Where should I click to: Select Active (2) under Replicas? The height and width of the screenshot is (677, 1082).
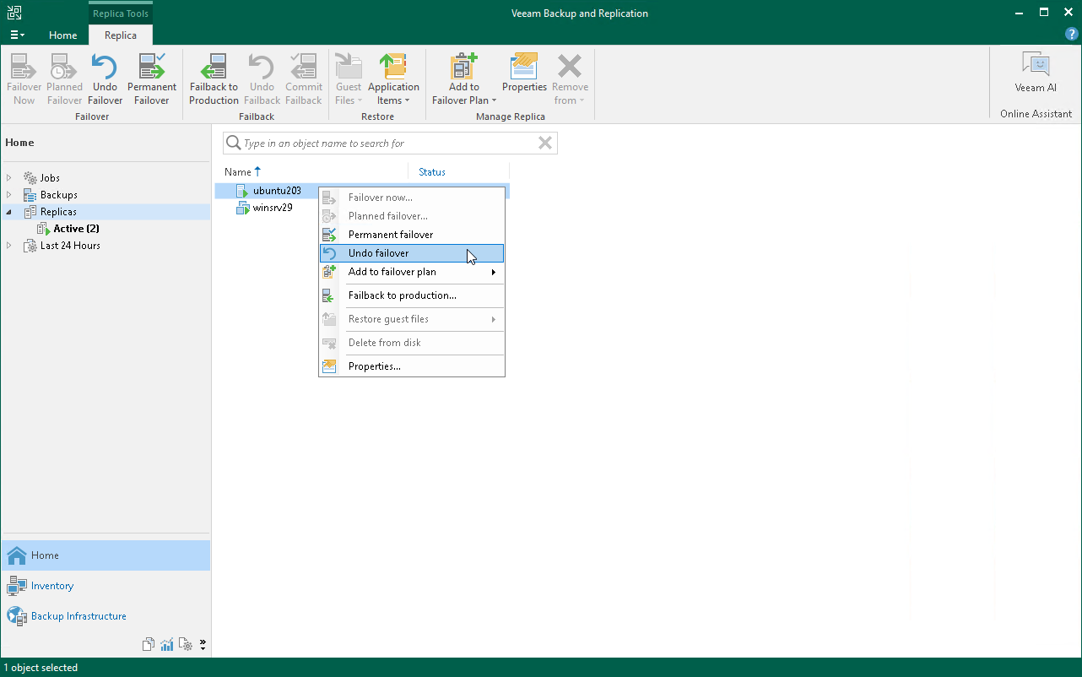point(76,229)
